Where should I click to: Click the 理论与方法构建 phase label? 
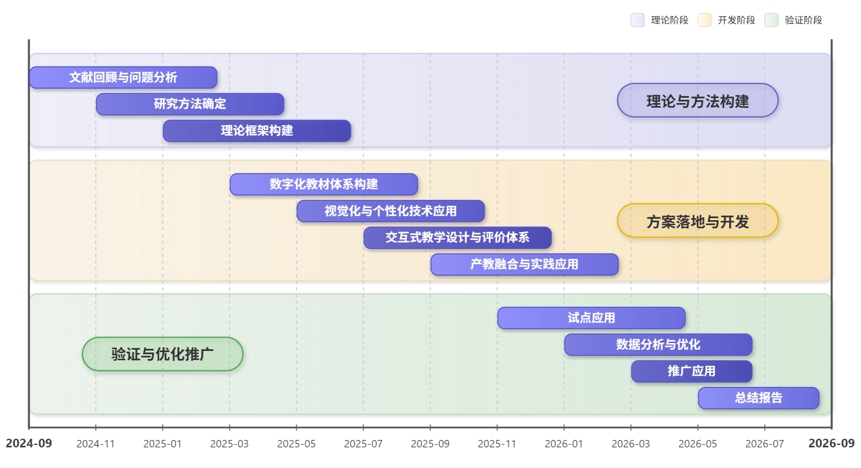coord(698,100)
